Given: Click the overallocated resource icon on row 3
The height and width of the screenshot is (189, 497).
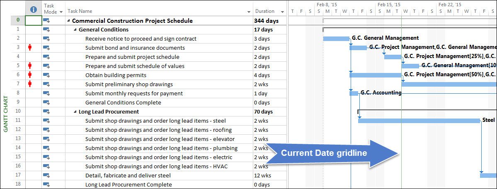Looking at the screenshot, I should coord(30,48).
